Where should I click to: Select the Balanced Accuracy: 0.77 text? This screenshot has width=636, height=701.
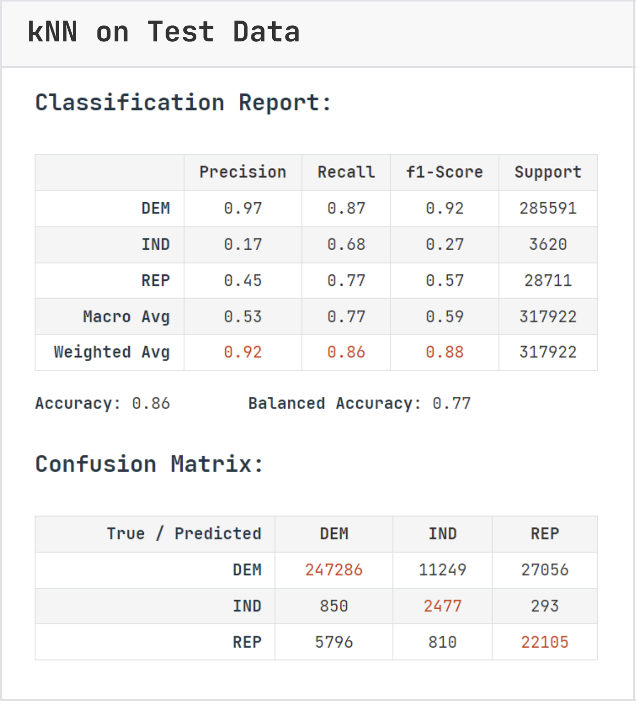coord(359,403)
